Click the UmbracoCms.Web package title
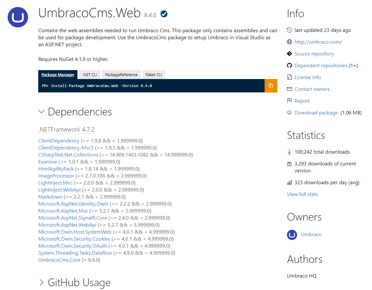 click(x=90, y=13)
